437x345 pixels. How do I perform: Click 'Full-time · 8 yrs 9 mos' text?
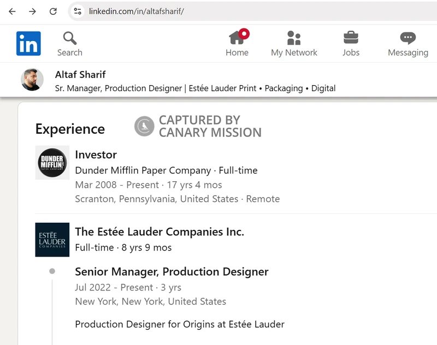(x=123, y=247)
